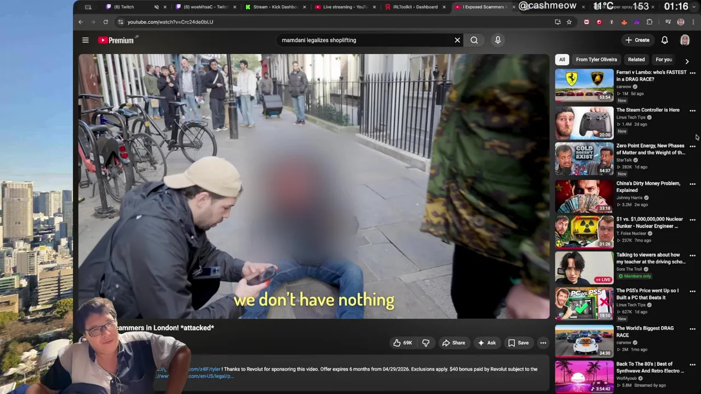Image resolution: width=701 pixels, height=394 pixels.
Task: Click the browser address bar URL
Action: click(x=170, y=22)
